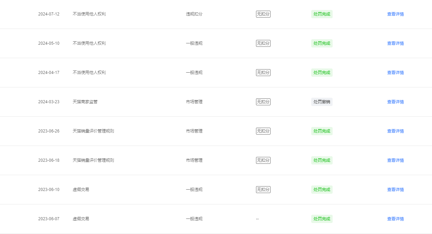Click the 市场管理 type in the 2023-06-18 row
Viewport: 432px width, 234px height.
click(194, 160)
